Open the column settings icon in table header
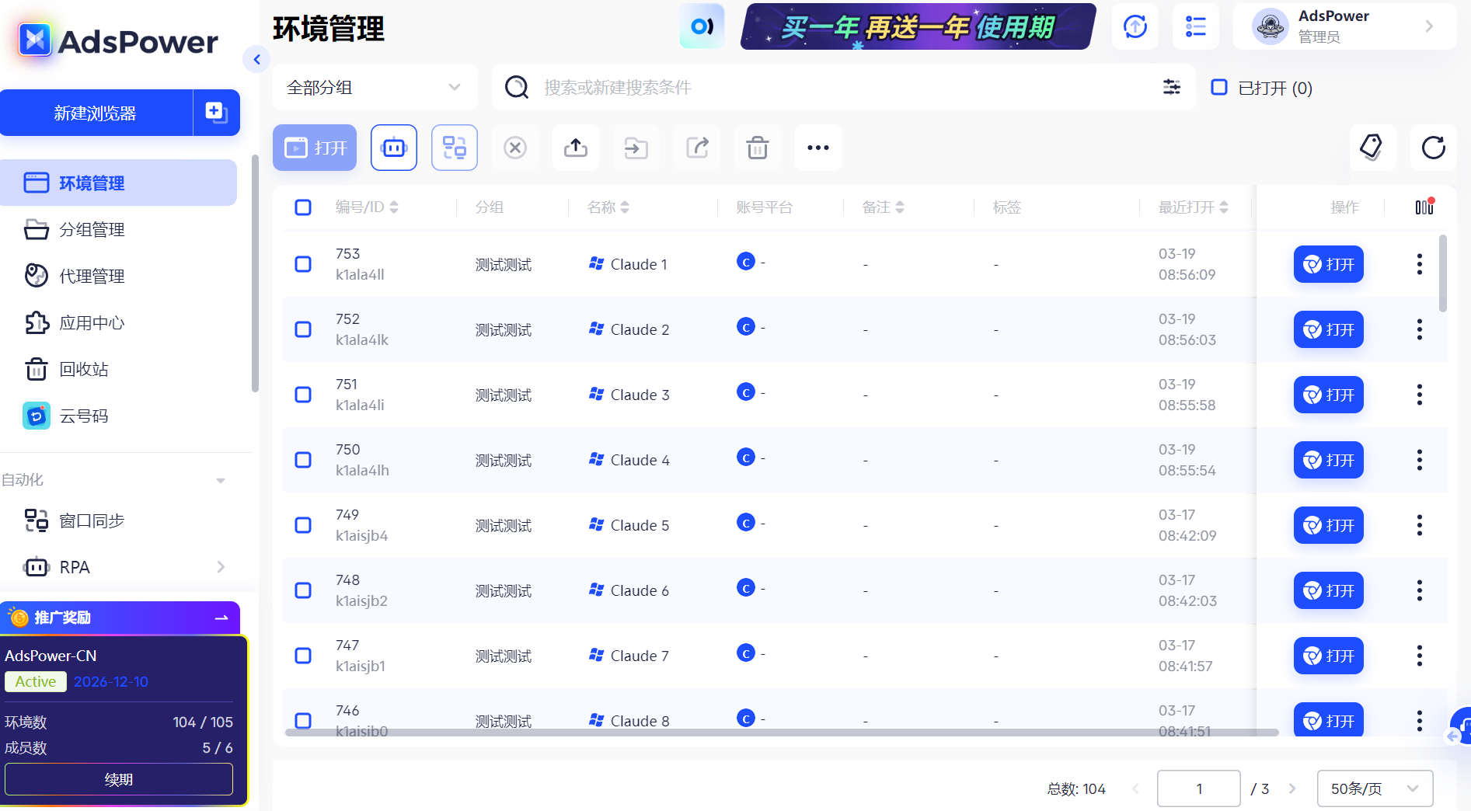Viewport: 1471px width, 811px height. pyautogui.click(x=1424, y=207)
